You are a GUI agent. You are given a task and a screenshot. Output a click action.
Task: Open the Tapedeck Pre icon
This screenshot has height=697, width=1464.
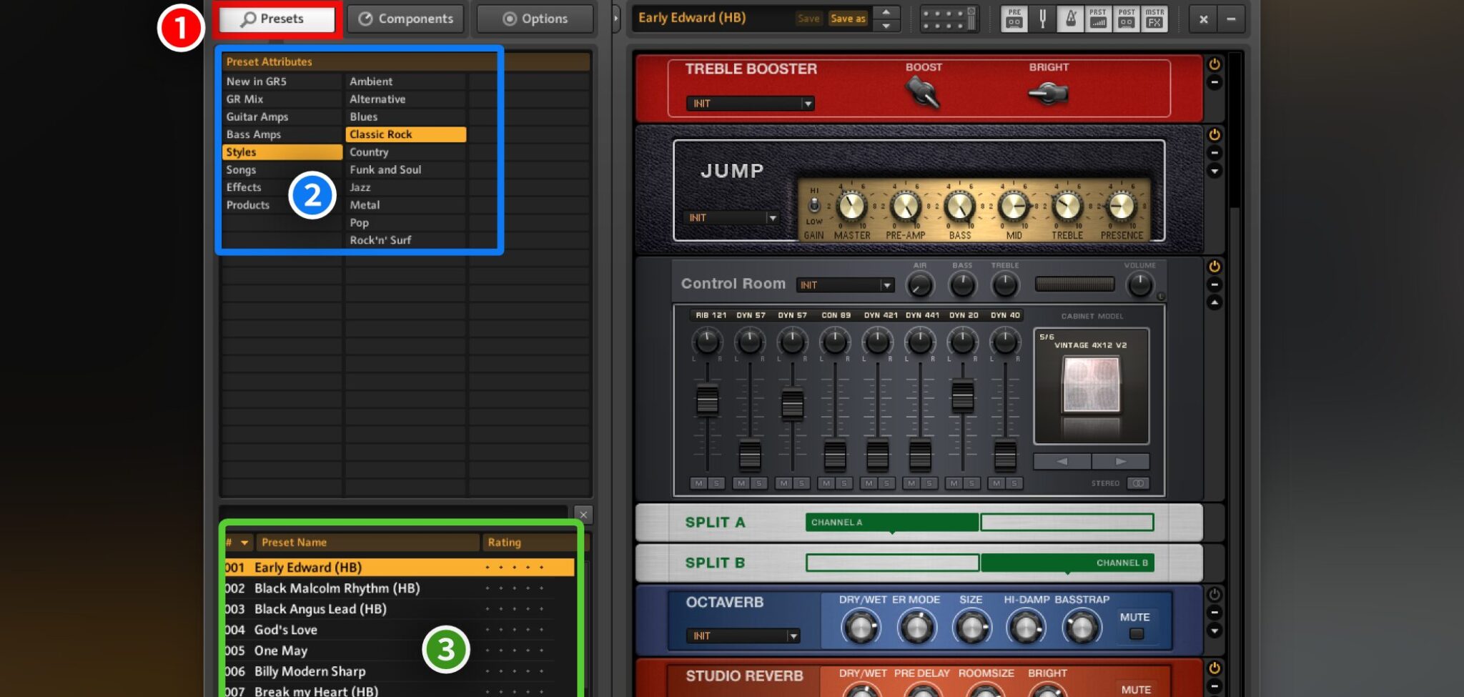[1013, 19]
